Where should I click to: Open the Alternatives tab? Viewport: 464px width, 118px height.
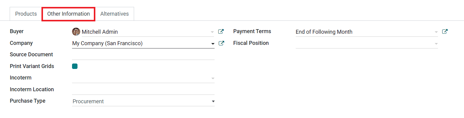click(114, 14)
